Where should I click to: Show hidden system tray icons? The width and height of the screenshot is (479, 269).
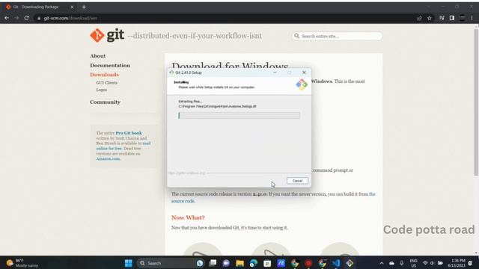382,263
